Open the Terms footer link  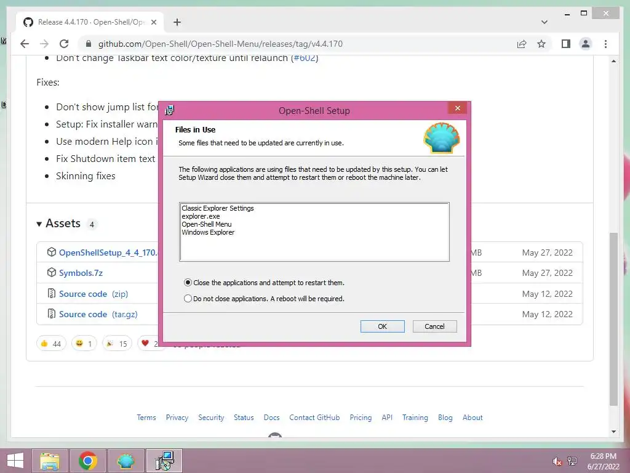click(146, 418)
